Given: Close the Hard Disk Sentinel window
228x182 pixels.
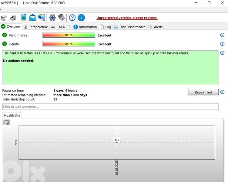Looking at the screenshot, I should coord(222,3).
